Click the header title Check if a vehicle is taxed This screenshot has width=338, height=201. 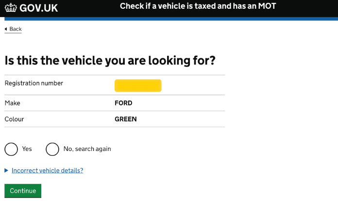pyautogui.click(x=198, y=6)
